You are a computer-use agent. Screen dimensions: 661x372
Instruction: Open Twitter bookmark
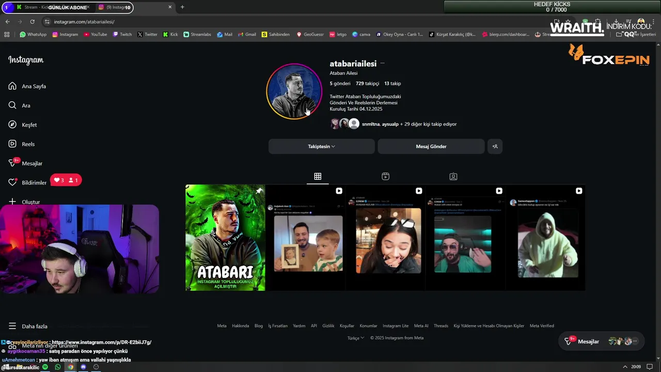click(147, 35)
